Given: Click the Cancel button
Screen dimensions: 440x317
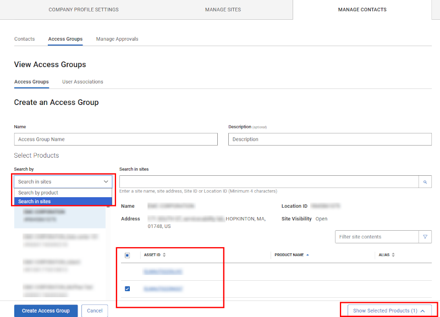Looking at the screenshot, I should 95,310.
